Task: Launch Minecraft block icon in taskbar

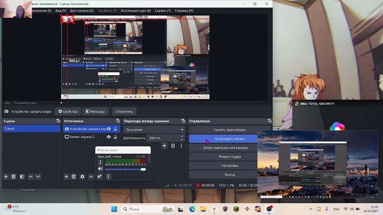Action: point(236,209)
